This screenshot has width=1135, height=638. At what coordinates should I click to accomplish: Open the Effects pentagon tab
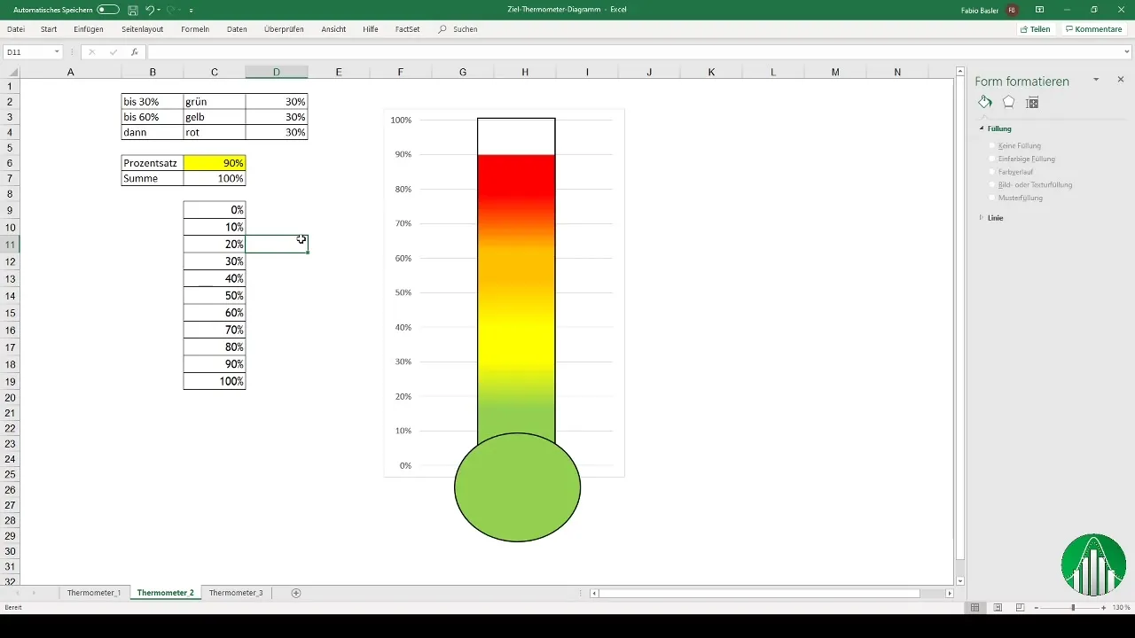tap(1008, 102)
